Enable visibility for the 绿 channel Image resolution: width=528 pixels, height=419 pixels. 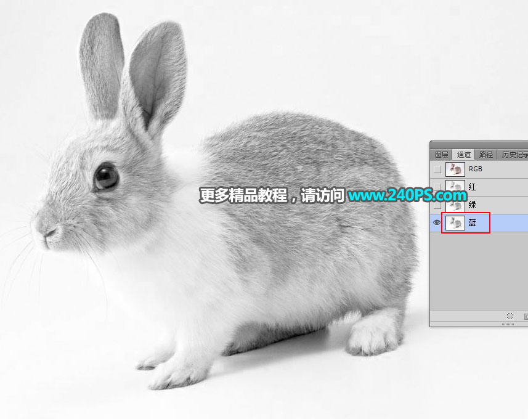click(436, 205)
